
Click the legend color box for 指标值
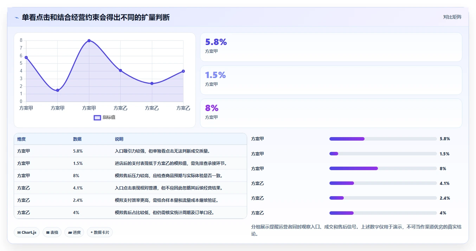pos(97,117)
